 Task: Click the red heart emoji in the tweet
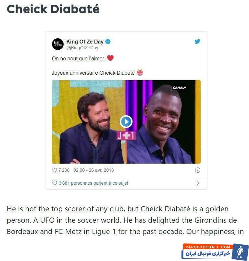coord(110,58)
